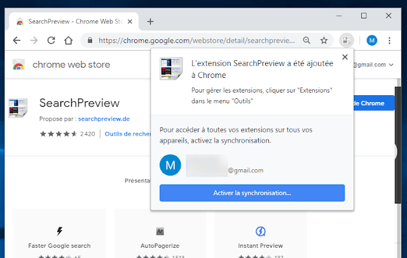Click the page vertical scrollbar

tap(398, 145)
